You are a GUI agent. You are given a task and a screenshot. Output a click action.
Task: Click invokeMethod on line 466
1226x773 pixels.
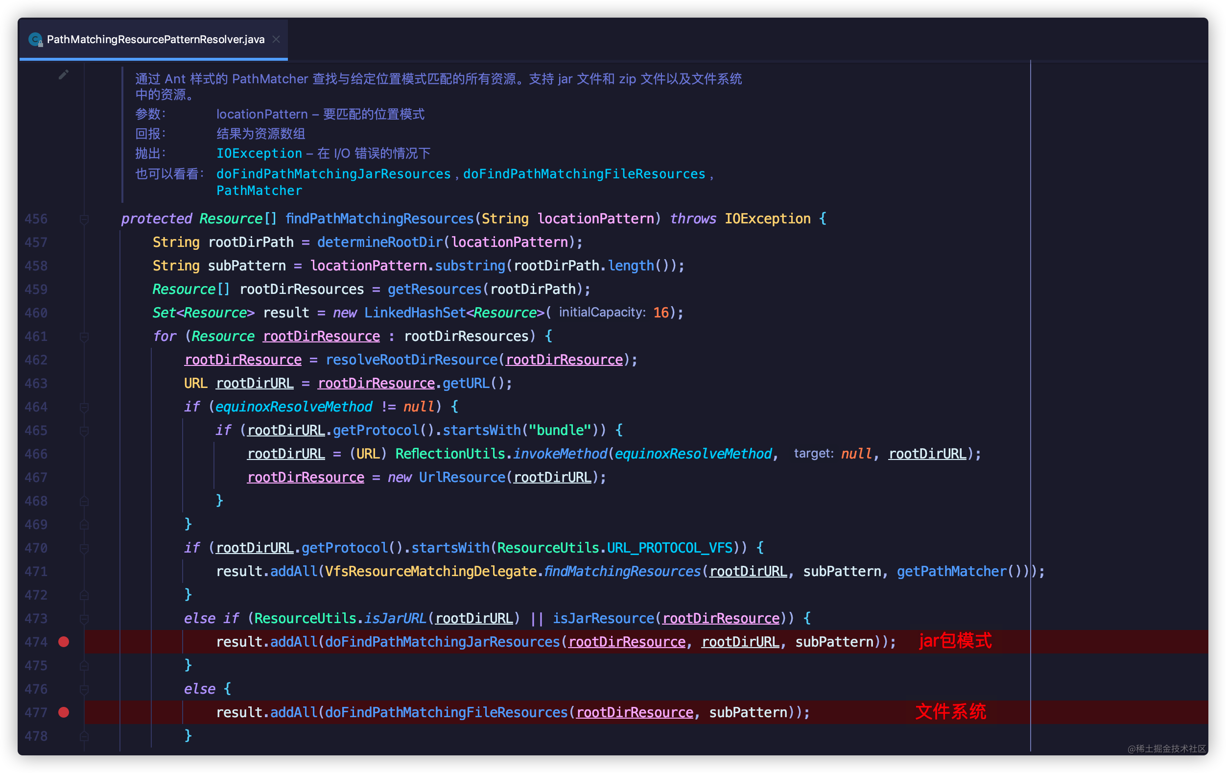pos(560,454)
